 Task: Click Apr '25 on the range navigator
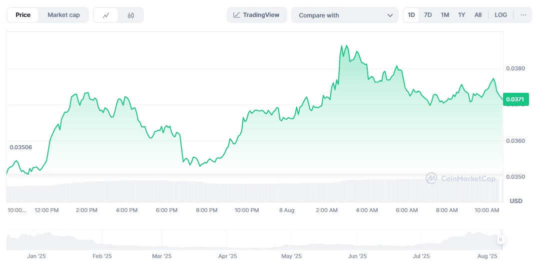click(x=228, y=256)
